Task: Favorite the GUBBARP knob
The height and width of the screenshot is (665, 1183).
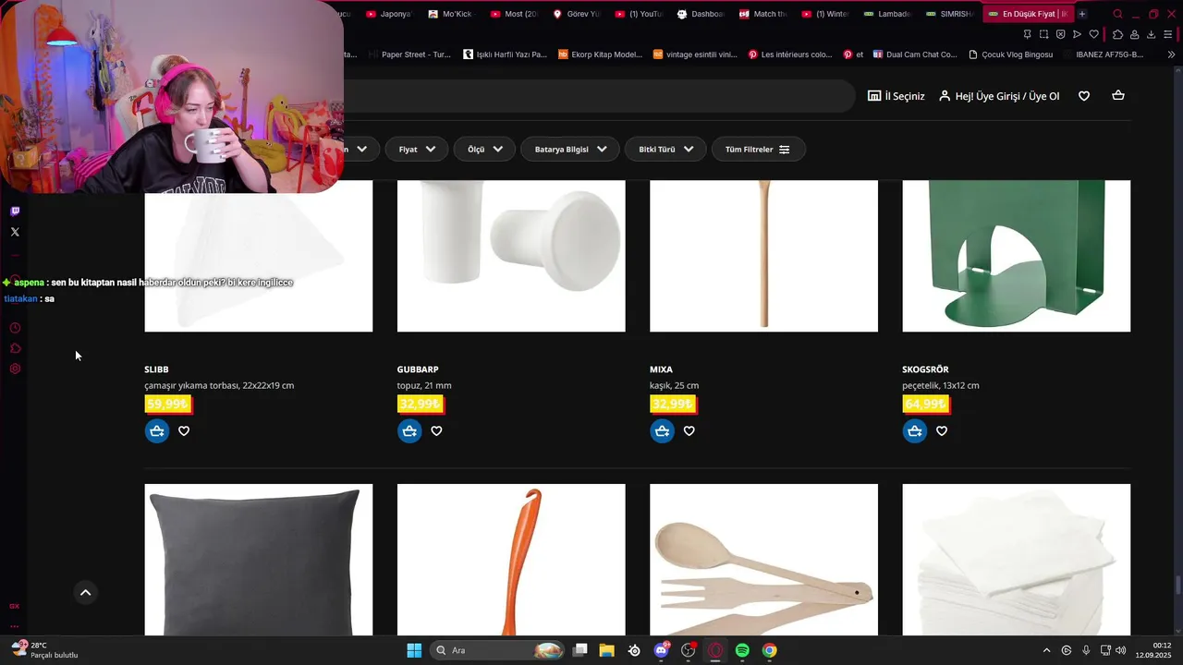Action: [x=436, y=431]
